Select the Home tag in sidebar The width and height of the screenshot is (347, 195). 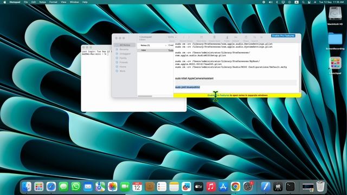pyautogui.click(x=123, y=67)
